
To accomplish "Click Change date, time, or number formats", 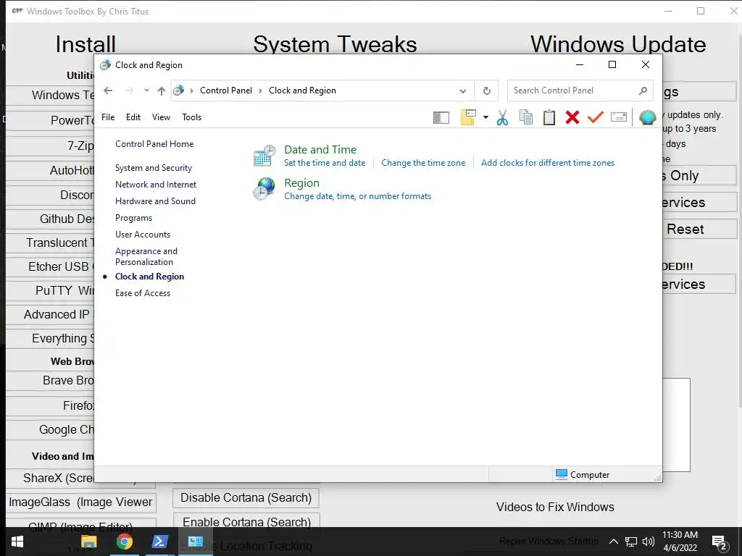I will [x=358, y=196].
